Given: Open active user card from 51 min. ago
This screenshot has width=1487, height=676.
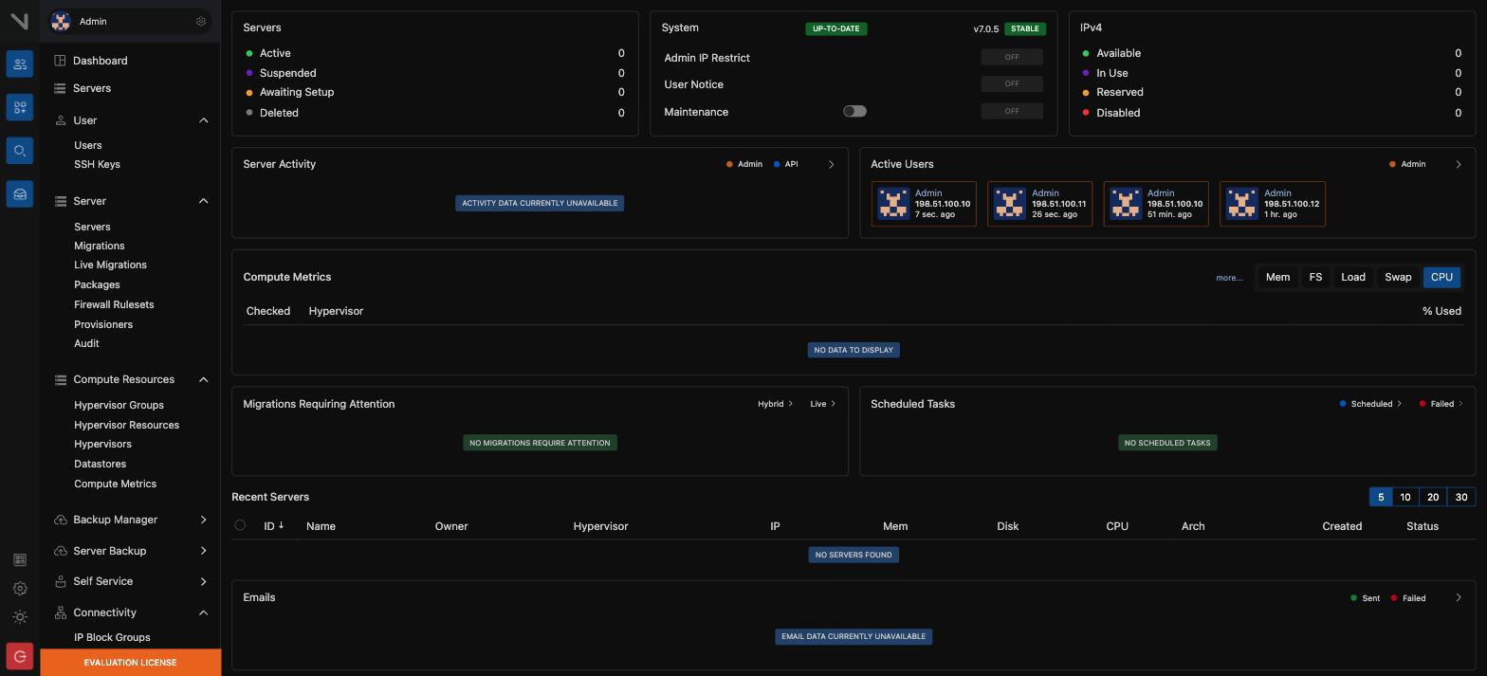Looking at the screenshot, I should pyautogui.click(x=1156, y=204).
